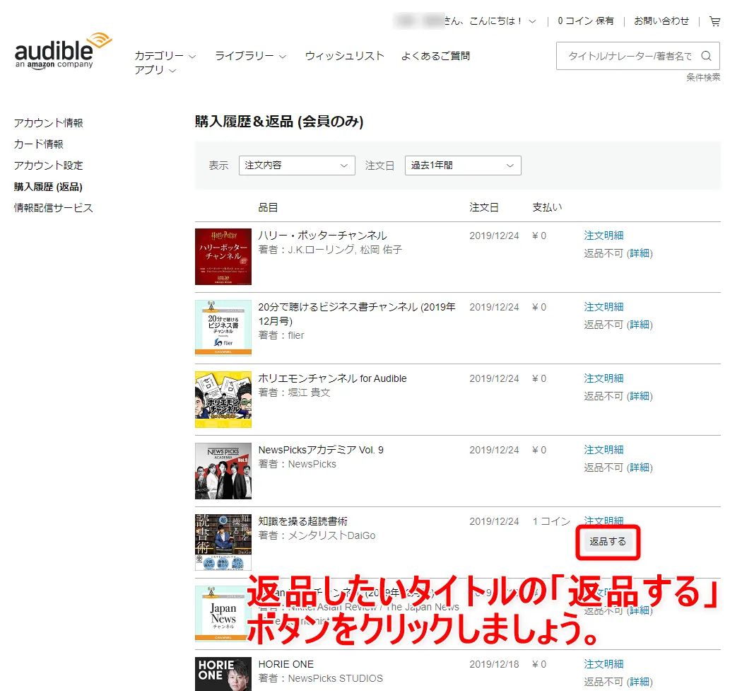Open お問い合わせ link
The height and width of the screenshot is (691, 742).
(x=661, y=21)
